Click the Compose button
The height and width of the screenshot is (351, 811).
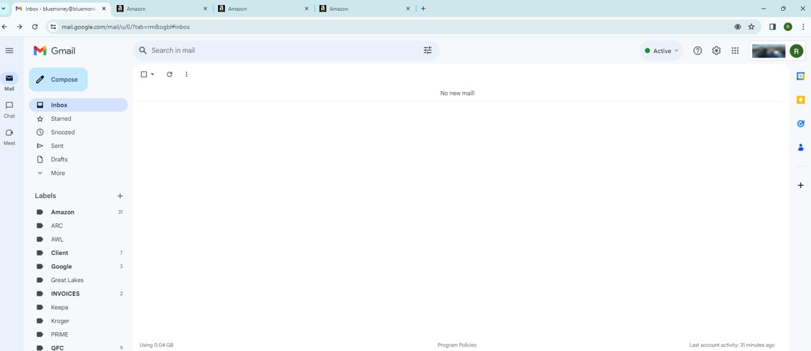[x=58, y=80]
